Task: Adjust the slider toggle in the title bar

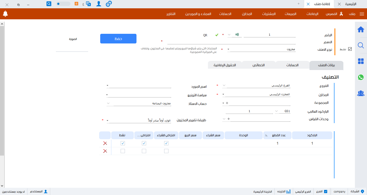Action: (x=58, y=4)
